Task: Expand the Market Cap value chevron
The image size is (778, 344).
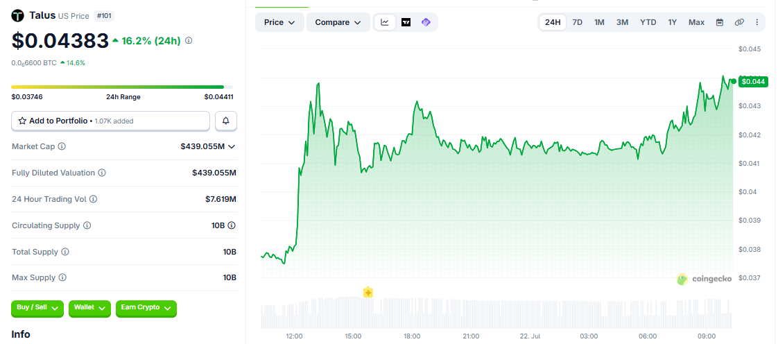Action: pyautogui.click(x=231, y=146)
